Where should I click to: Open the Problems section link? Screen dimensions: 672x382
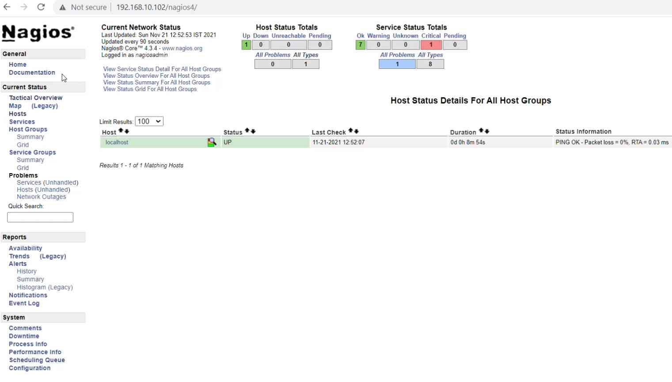click(23, 175)
